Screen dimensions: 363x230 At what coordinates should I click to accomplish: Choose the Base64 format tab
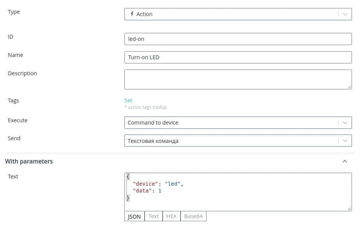tap(193, 217)
